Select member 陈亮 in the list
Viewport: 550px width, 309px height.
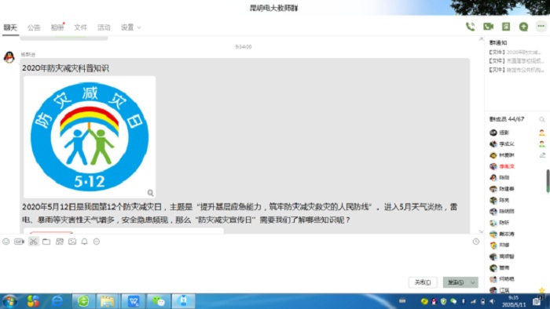pos(504,200)
